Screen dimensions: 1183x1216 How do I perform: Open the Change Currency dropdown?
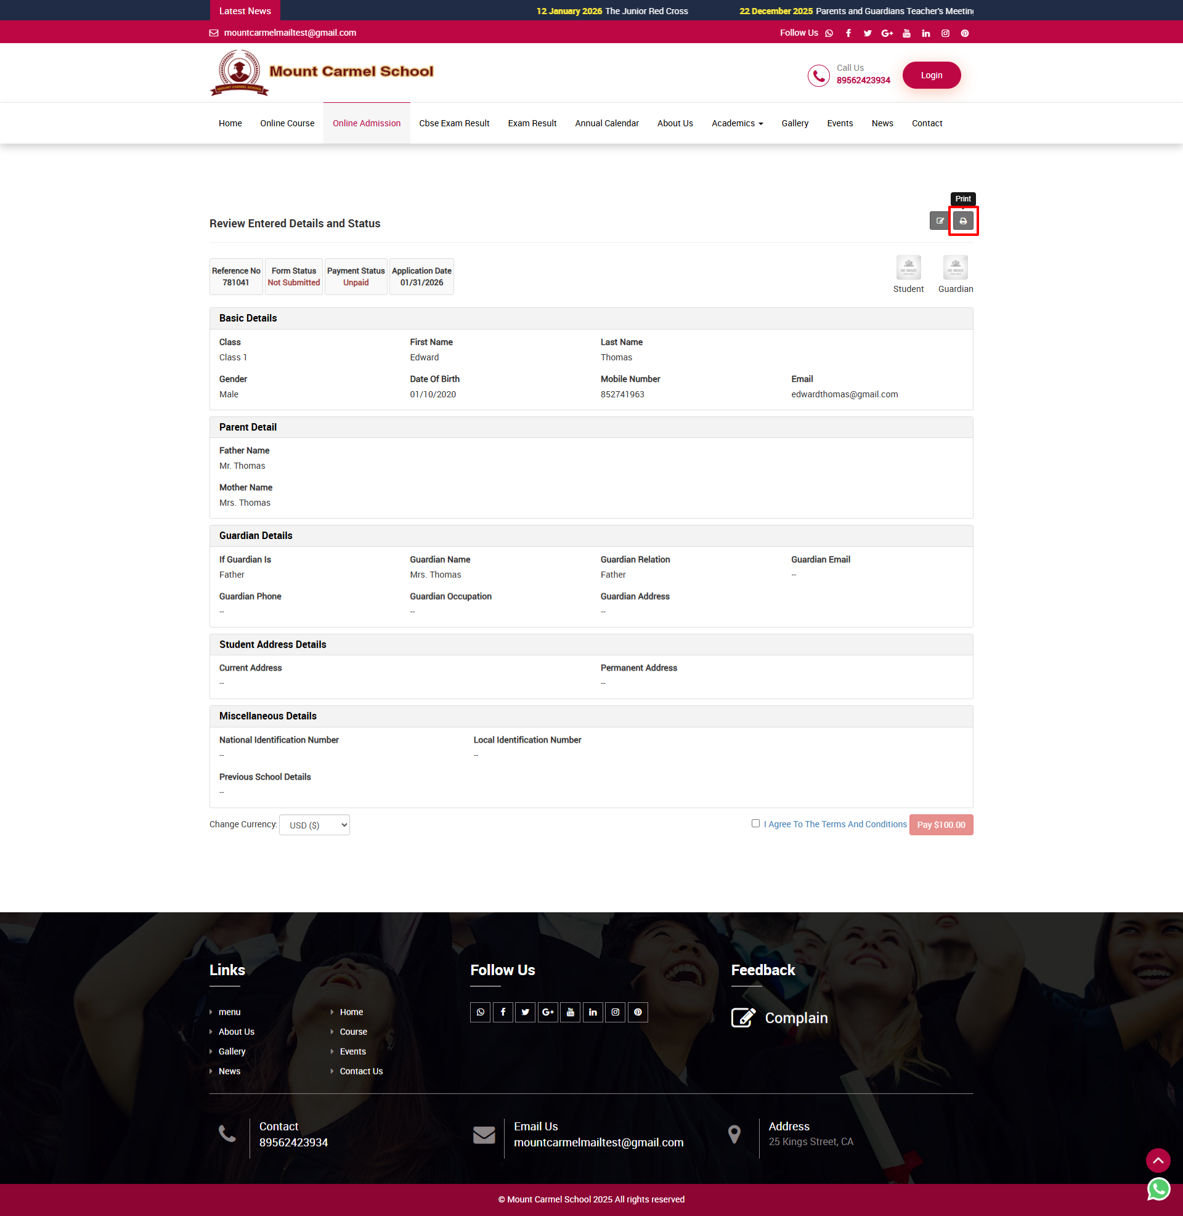[314, 825]
